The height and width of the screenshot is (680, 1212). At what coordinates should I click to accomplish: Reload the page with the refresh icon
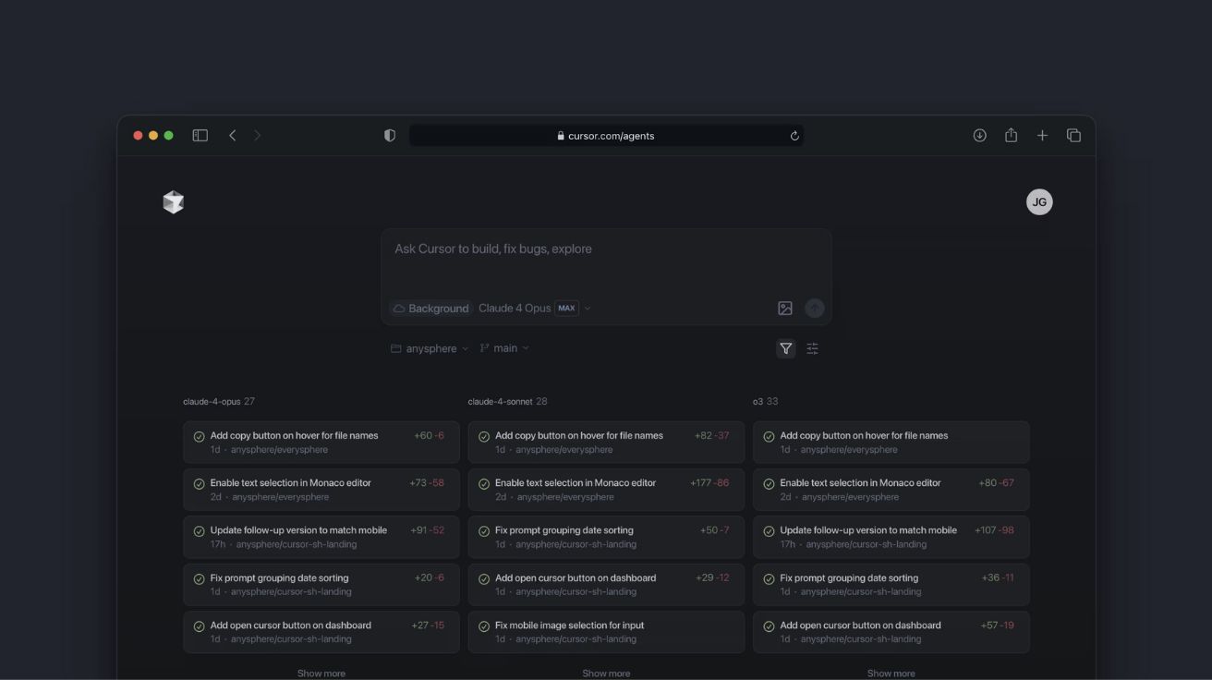[794, 136]
